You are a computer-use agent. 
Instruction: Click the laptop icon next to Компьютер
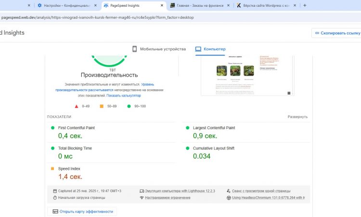(198, 49)
